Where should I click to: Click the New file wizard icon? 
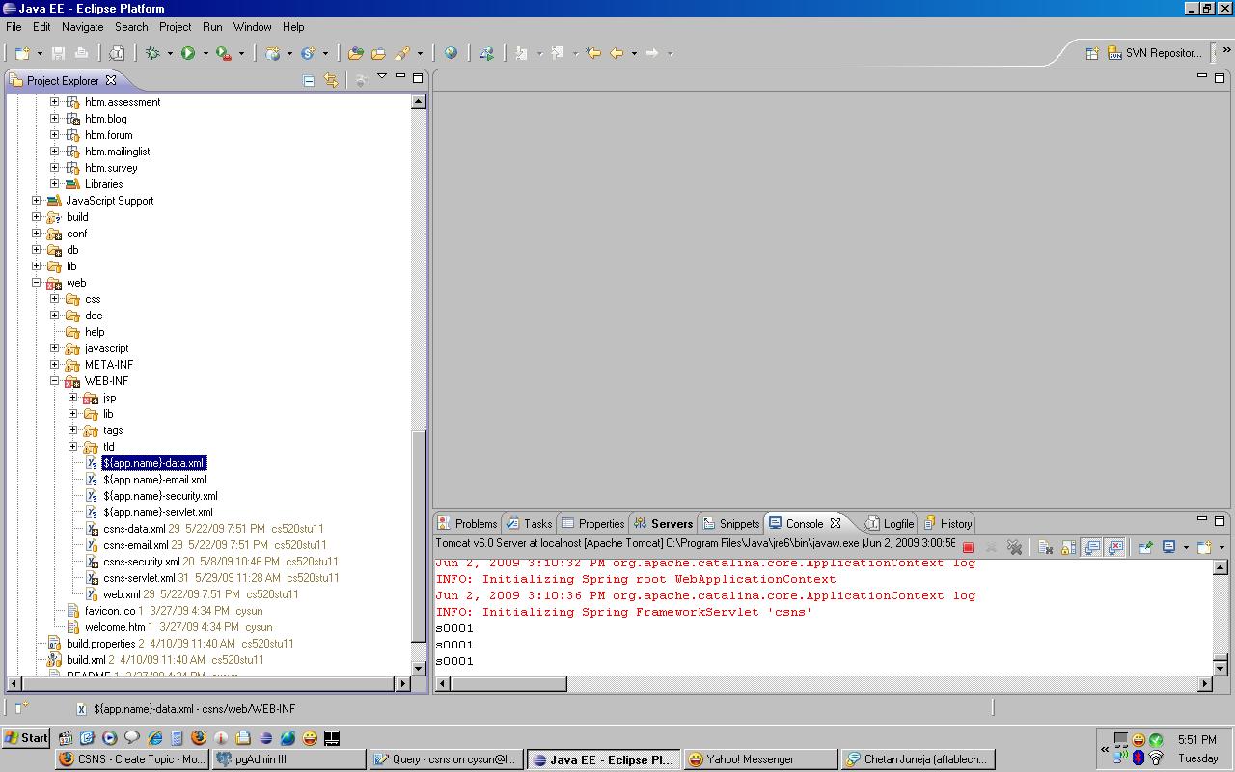coord(22,53)
